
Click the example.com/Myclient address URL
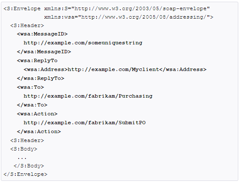(113, 69)
